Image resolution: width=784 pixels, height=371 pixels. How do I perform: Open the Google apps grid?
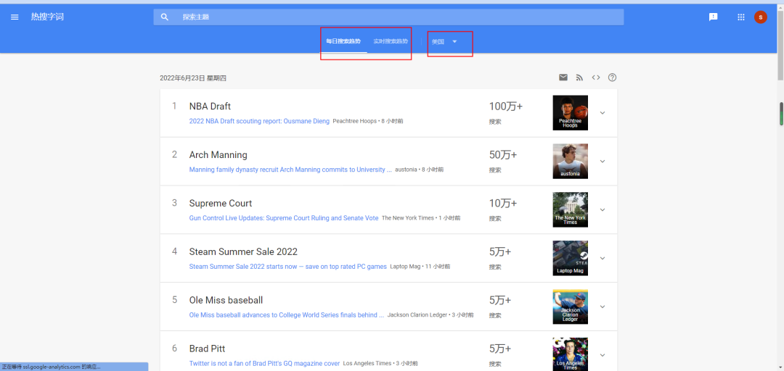coord(740,17)
